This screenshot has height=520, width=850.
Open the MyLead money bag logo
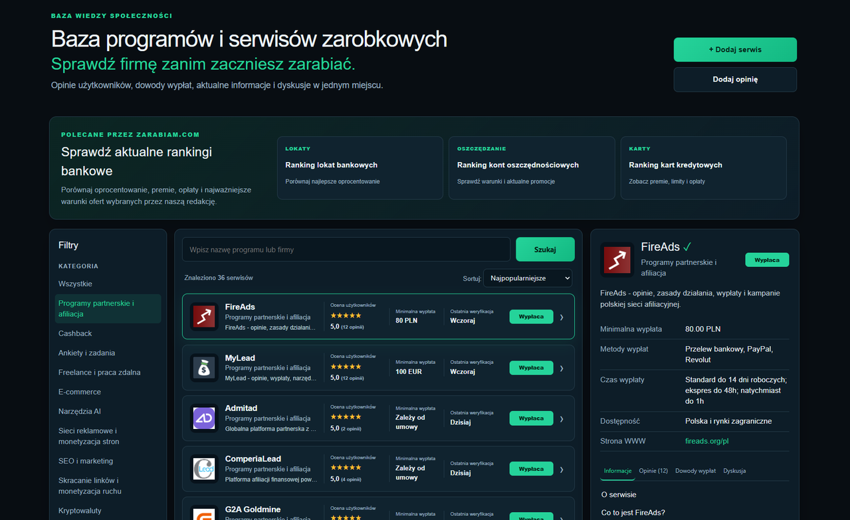204,367
